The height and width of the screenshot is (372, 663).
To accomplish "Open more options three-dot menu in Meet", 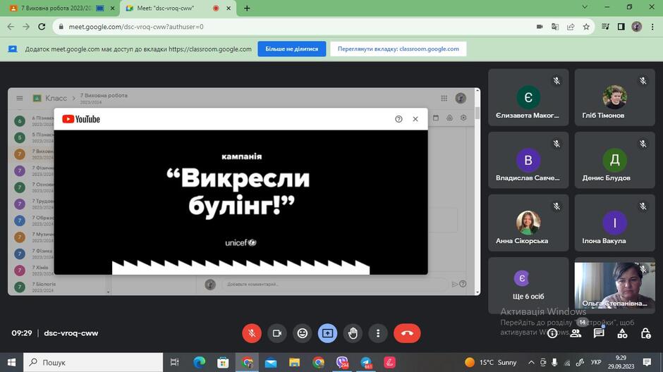I will [378, 333].
